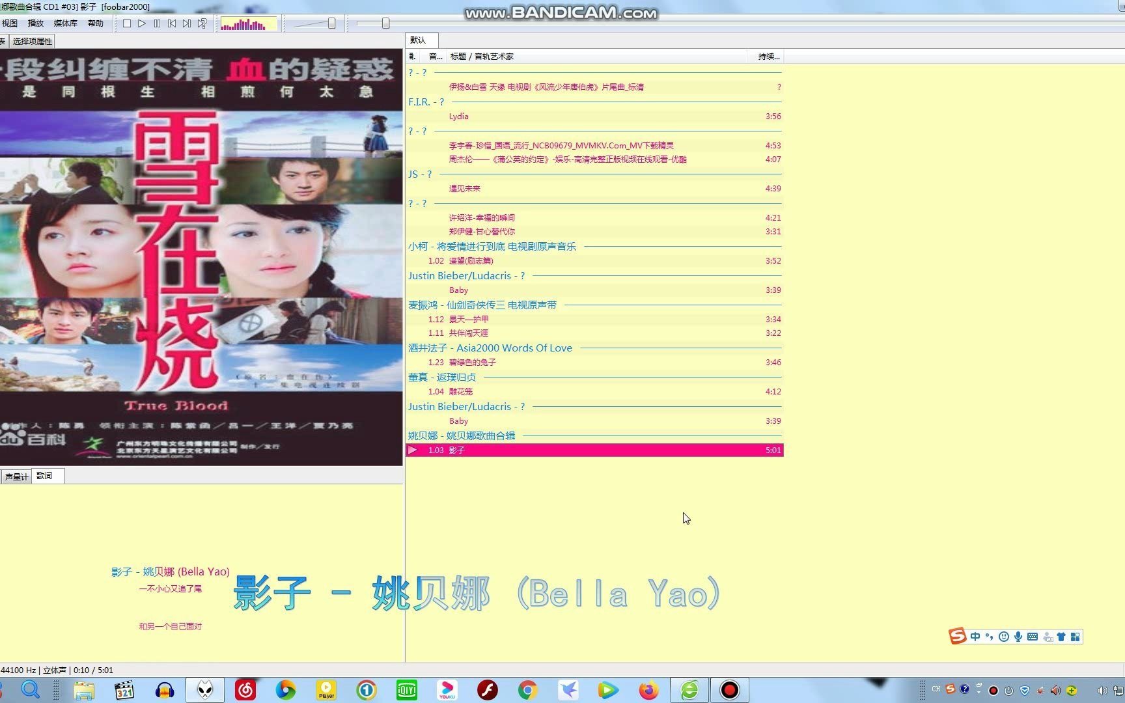1125x703 pixels.
Task: Open the 媒体库 menu
Action: (65, 23)
